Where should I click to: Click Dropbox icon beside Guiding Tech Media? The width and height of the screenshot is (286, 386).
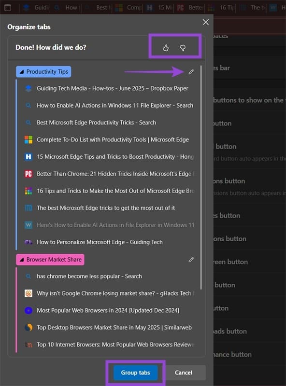(x=29, y=88)
